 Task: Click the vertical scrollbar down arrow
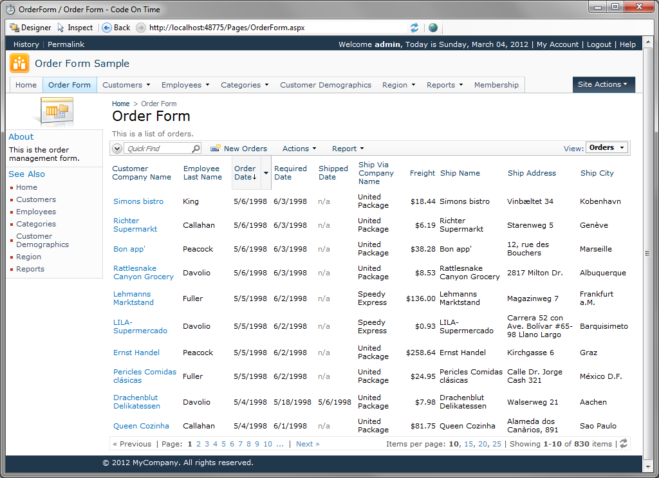click(647, 467)
